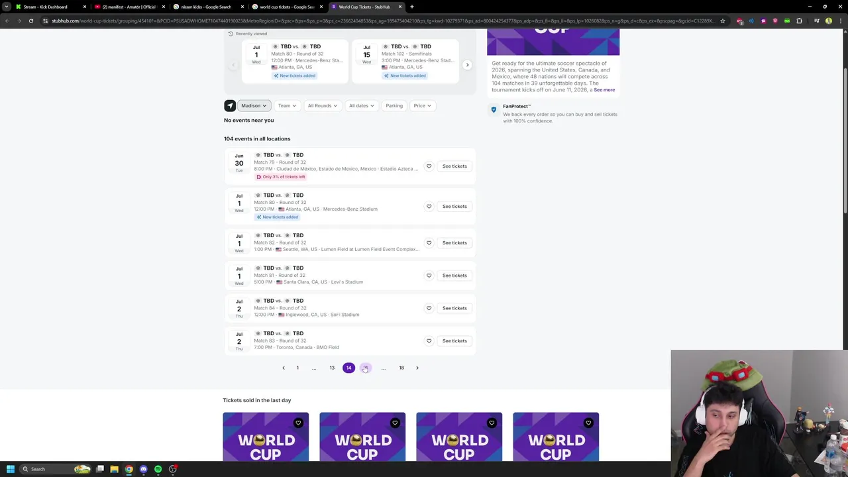
Task: Click the 'Tickets sold in the last day' heading
Action: [x=257, y=400]
